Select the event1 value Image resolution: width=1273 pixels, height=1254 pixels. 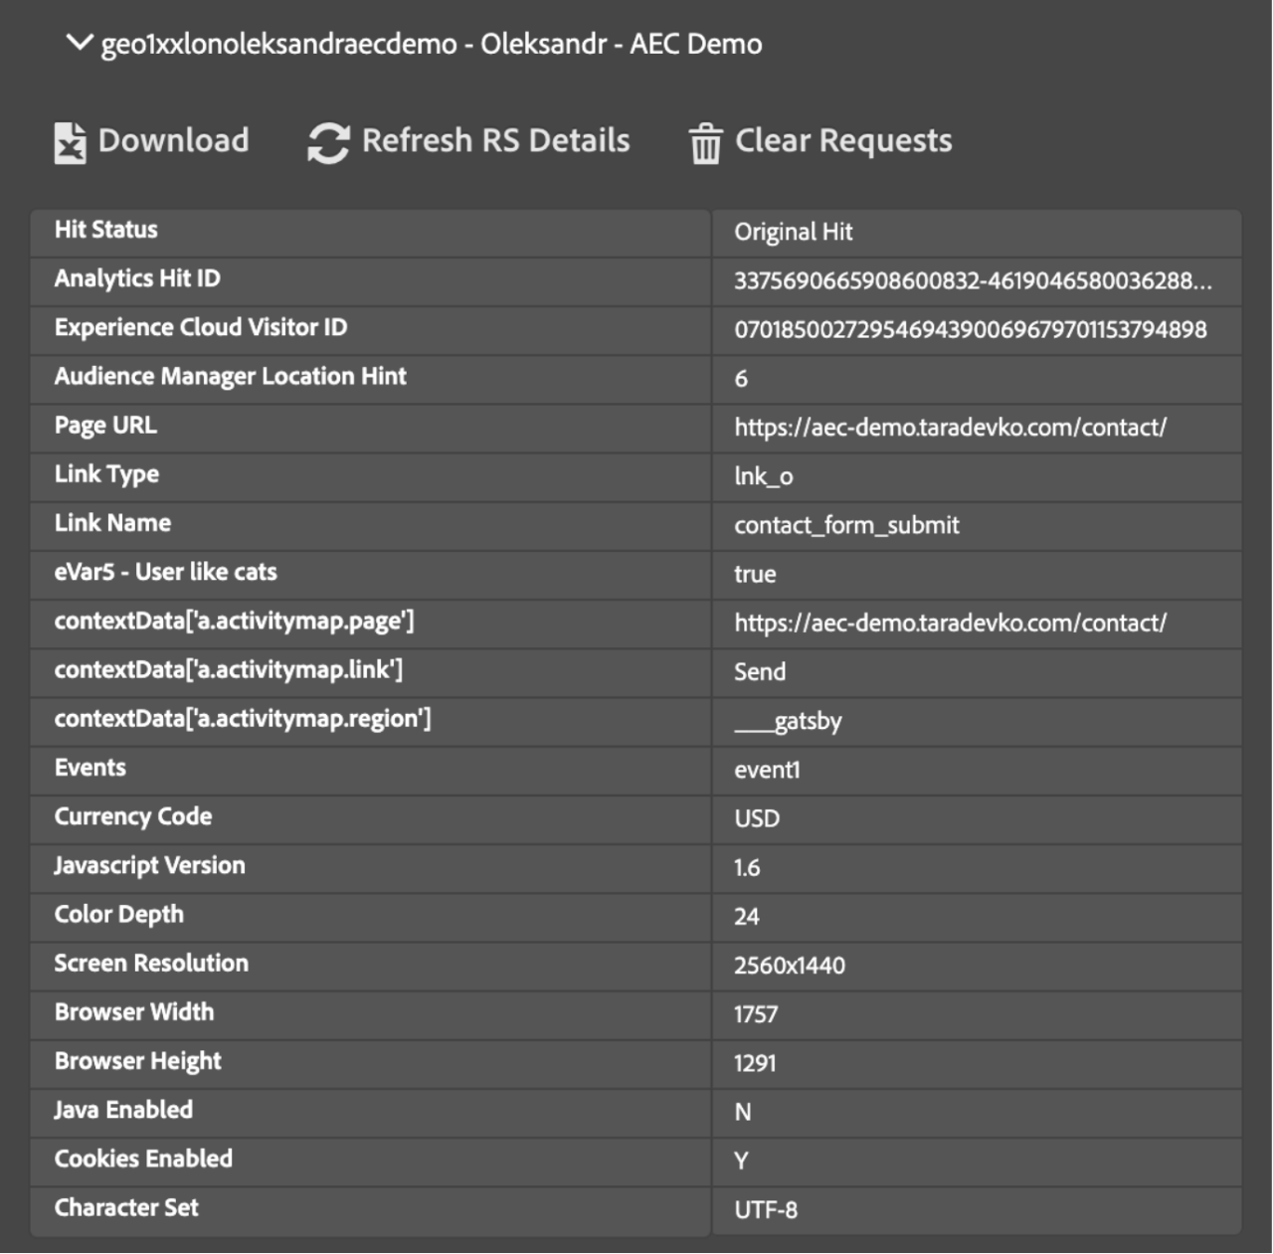point(767,770)
